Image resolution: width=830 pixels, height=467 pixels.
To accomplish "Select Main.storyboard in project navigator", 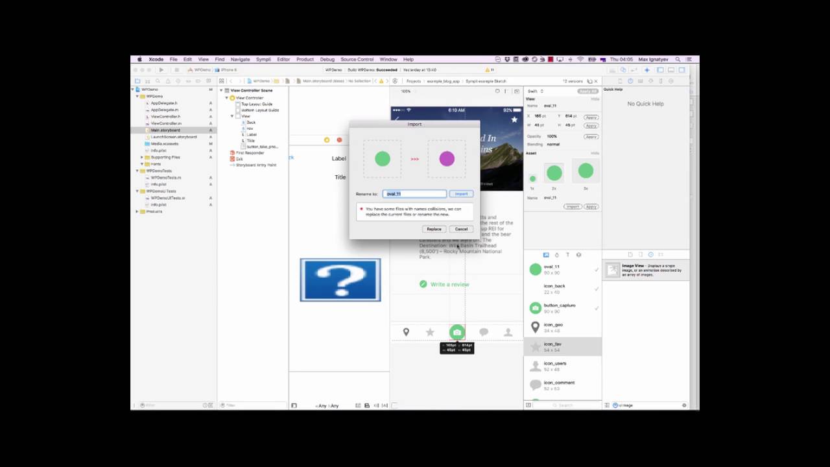I will click(x=165, y=130).
